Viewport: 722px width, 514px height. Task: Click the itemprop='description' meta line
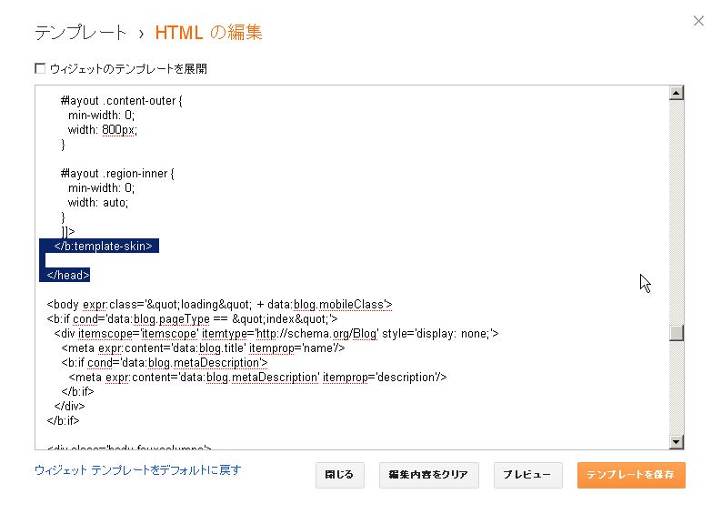coord(257,378)
